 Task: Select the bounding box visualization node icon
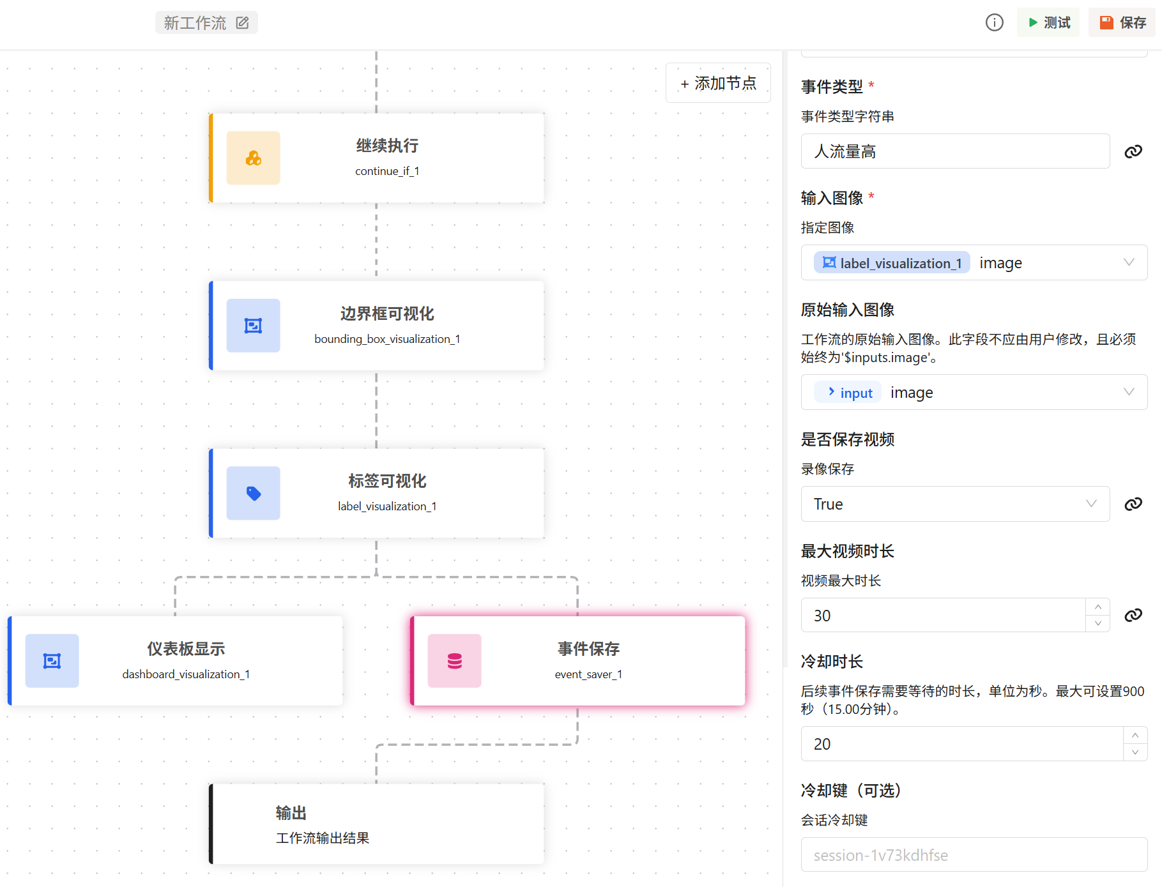coord(253,326)
